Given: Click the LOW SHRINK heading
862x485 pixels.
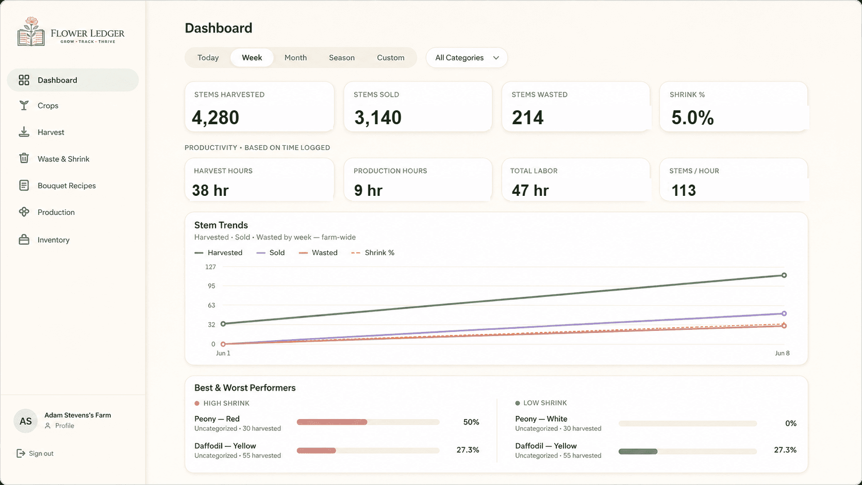Looking at the screenshot, I should [x=545, y=403].
